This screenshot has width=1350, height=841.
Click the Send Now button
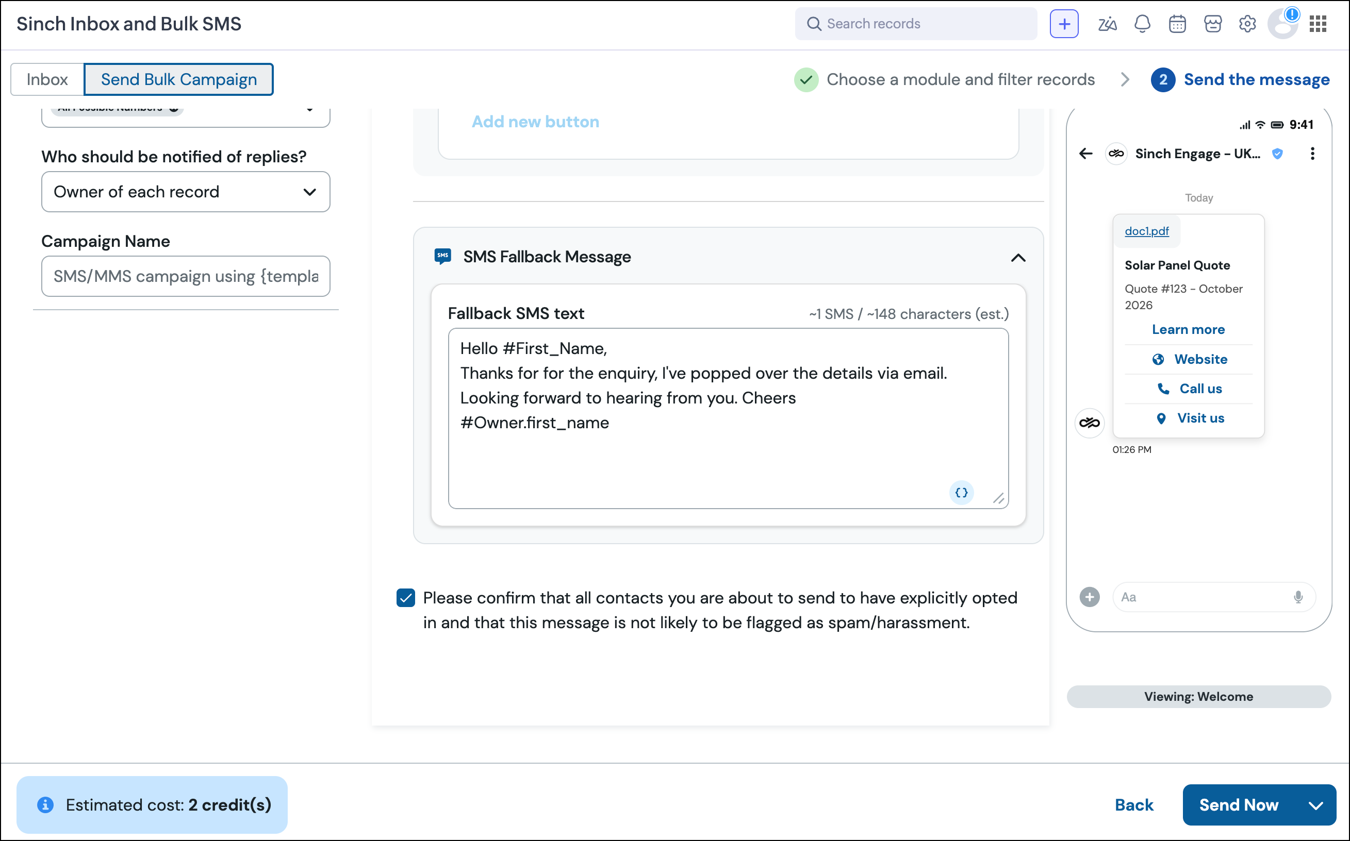(x=1239, y=805)
